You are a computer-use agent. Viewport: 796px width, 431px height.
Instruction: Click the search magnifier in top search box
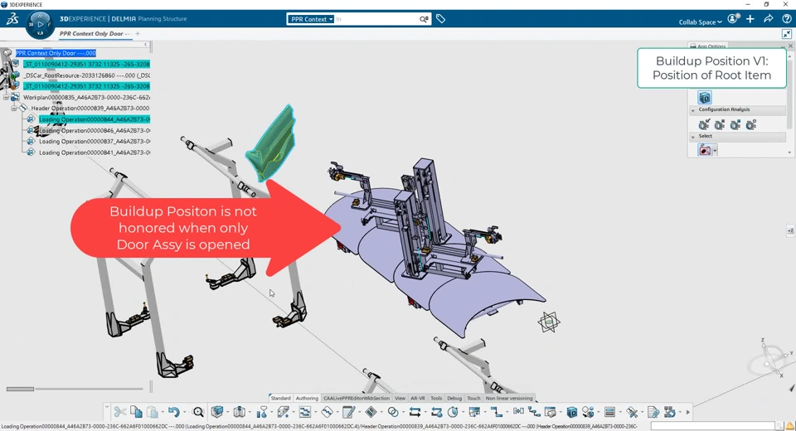tap(424, 19)
